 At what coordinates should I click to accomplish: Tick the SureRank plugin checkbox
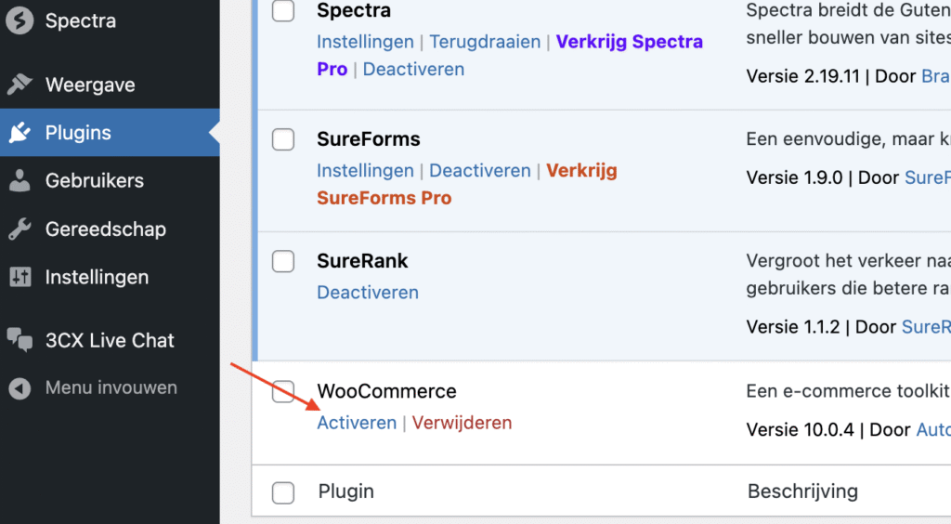point(283,261)
